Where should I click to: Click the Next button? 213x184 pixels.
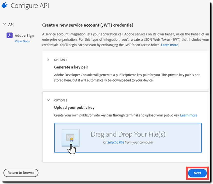[x=197, y=173]
